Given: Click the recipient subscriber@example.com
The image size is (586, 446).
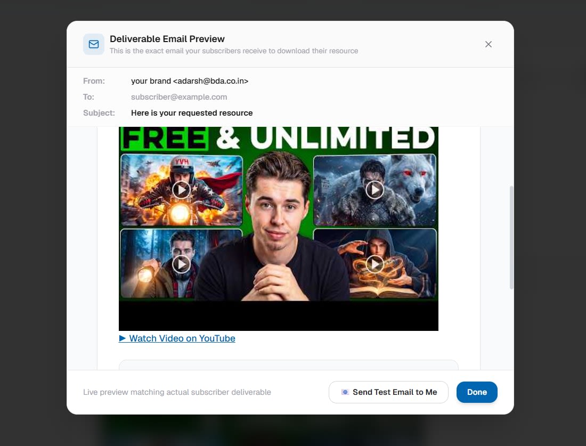Looking at the screenshot, I should pyautogui.click(x=179, y=97).
